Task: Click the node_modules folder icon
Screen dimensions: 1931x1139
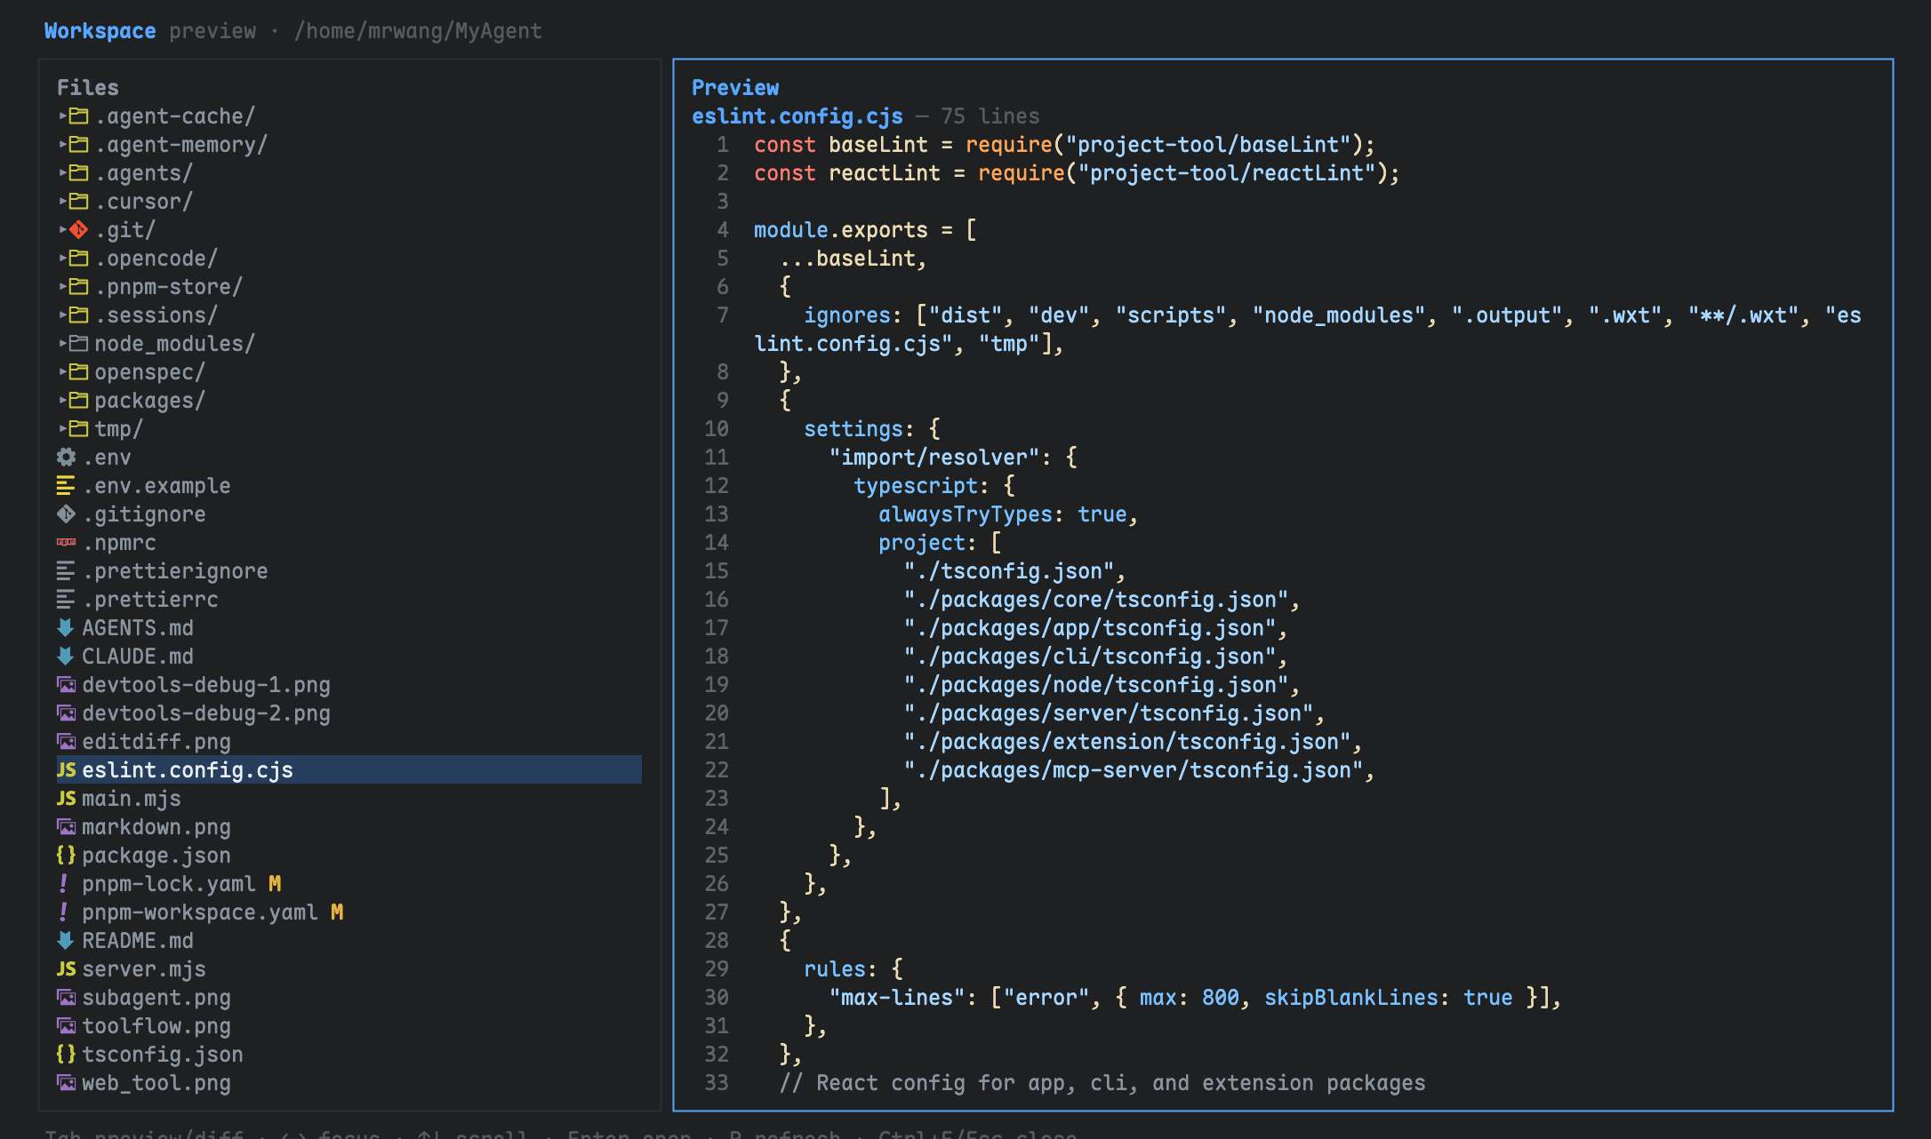Action: (x=79, y=344)
